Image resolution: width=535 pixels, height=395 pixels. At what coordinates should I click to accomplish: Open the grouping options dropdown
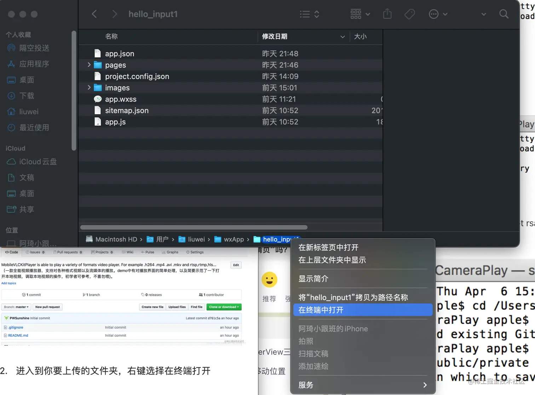pyautogui.click(x=360, y=14)
